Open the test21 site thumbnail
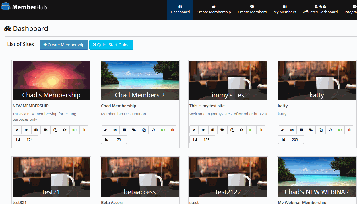 (x=51, y=177)
